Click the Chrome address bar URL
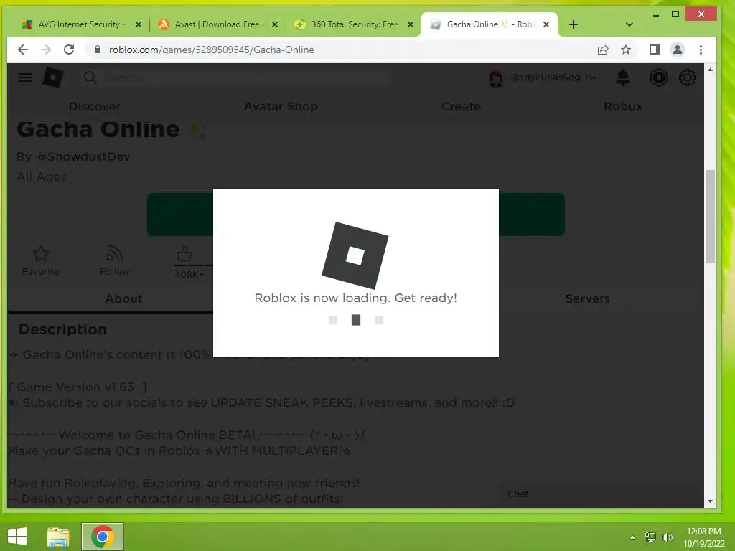The height and width of the screenshot is (551, 735). (x=212, y=50)
